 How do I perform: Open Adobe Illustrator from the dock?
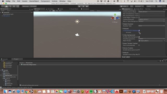click(121, 91)
